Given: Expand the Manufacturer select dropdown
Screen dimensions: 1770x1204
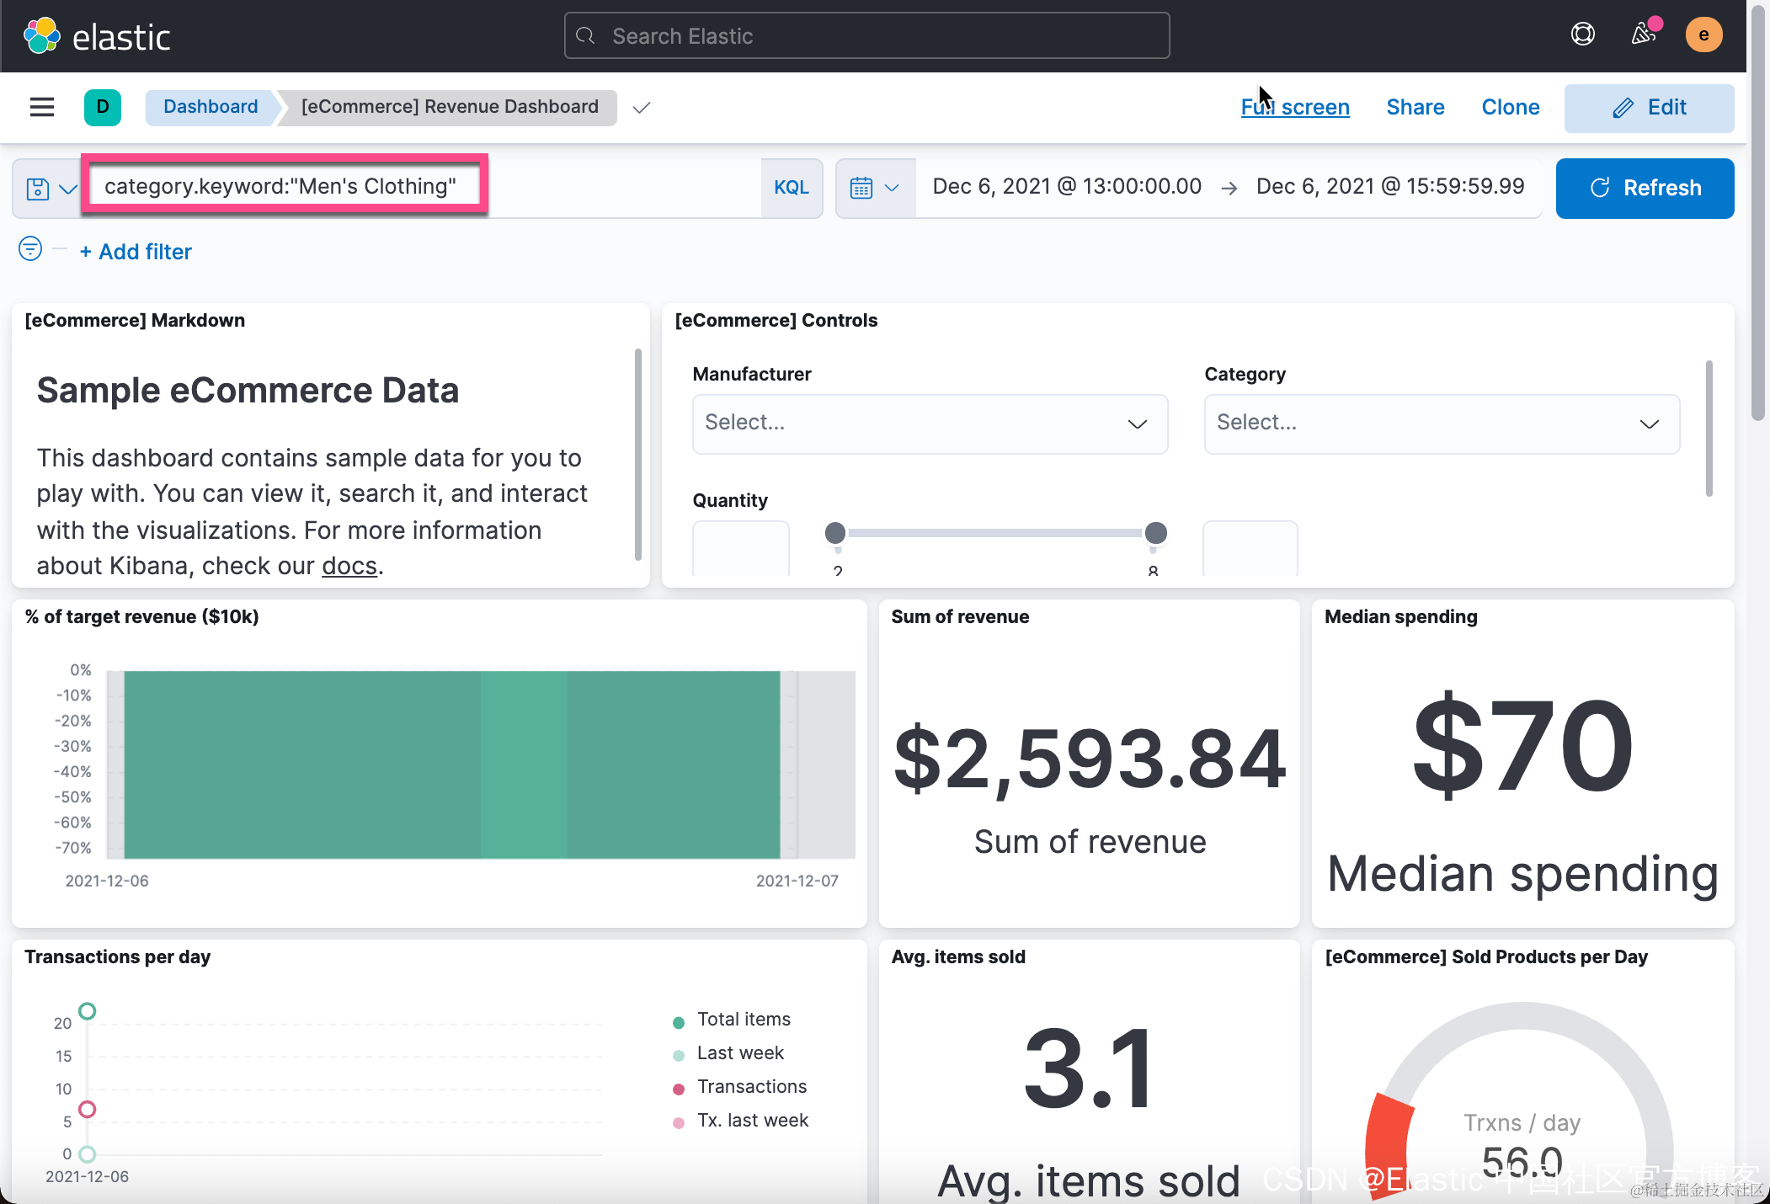Looking at the screenshot, I should click(929, 424).
